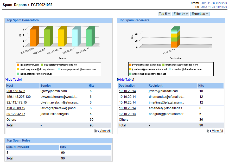Open destination 10.10.20.14 in emendez row

[127, 108]
